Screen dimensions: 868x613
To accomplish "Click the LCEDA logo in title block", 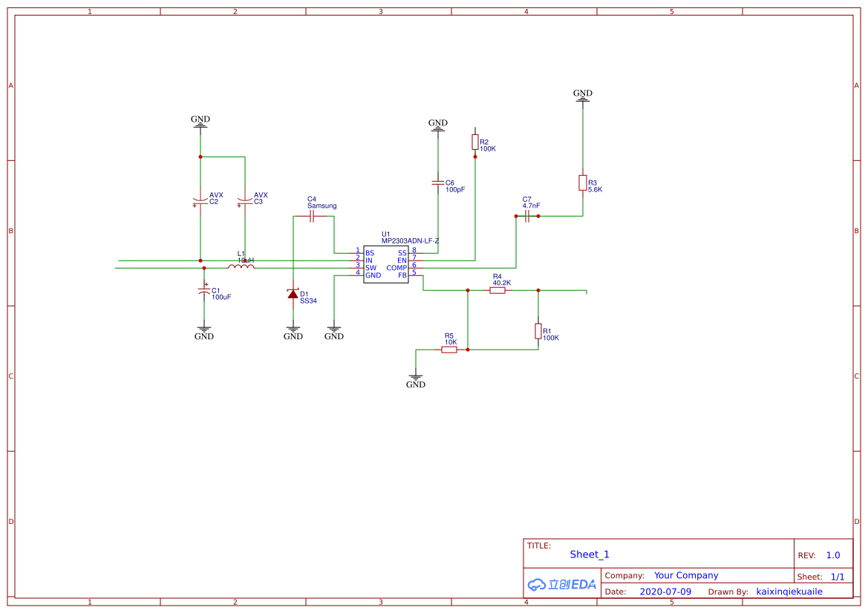I will (x=561, y=584).
